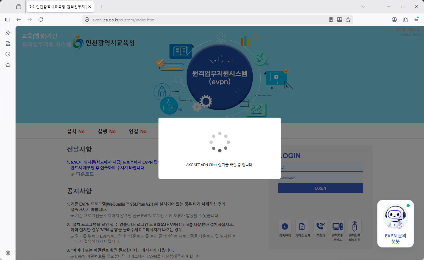Open Bookmarks star in sidebar
Viewport: 424px width, 260px height.
(8, 65)
